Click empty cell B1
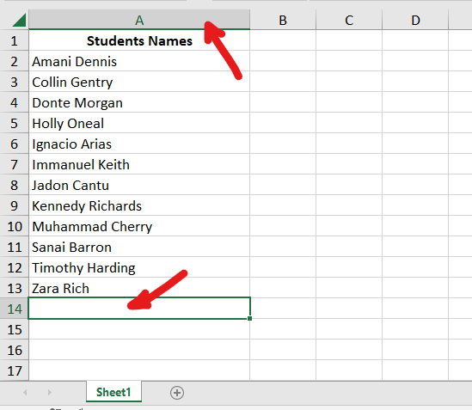This screenshot has width=472, height=410. pyautogui.click(x=283, y=40)
